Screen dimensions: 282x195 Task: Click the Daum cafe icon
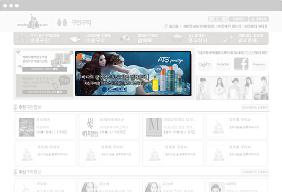pyautogui.click(x=205, y=64)
